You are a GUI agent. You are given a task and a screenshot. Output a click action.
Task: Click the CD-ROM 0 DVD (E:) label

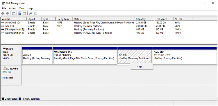tap(11, 75)
